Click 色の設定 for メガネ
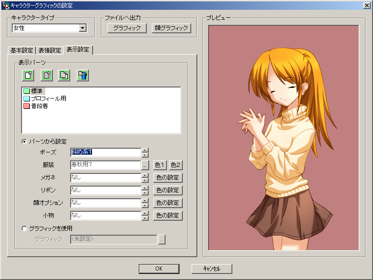373x280 pixels. tap(168, 178)
